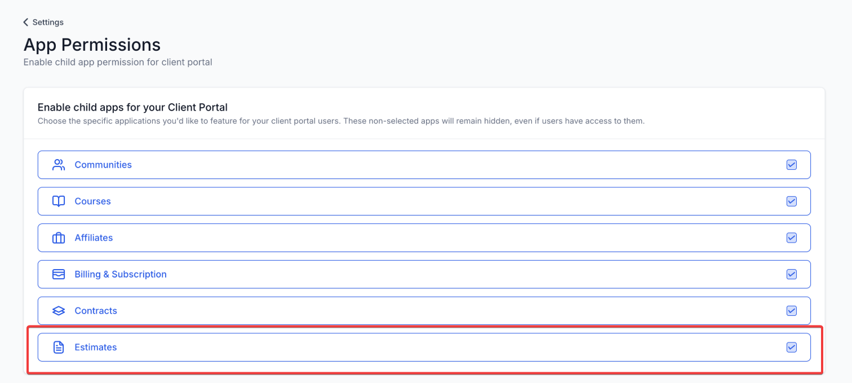852x383 pixels.
Task: Select the Billing & Subscription label
Action: point(121,274)
